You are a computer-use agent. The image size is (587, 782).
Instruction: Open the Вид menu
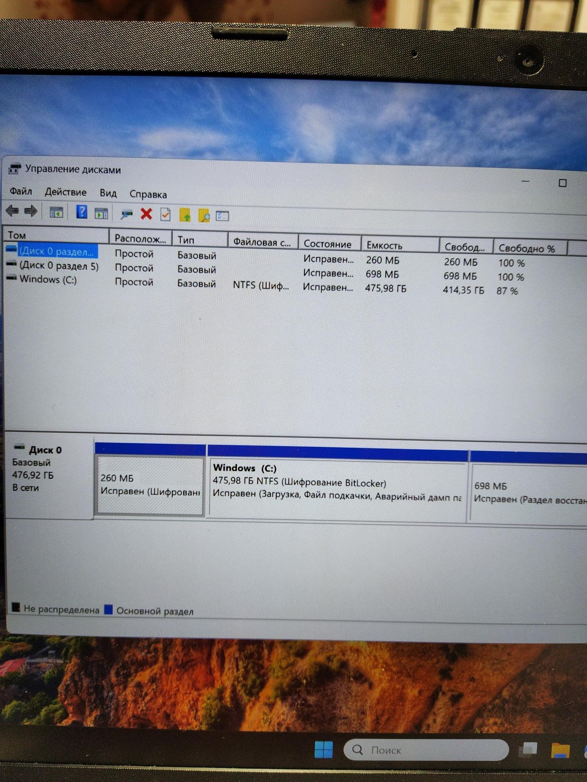(108, 193)
